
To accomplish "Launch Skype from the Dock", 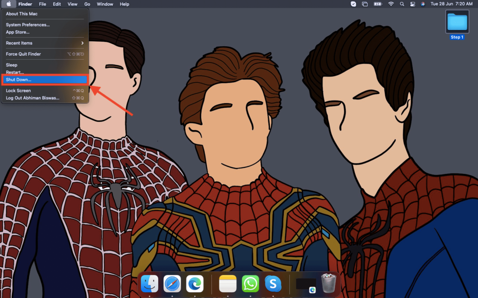I will [x=273, y=283].
